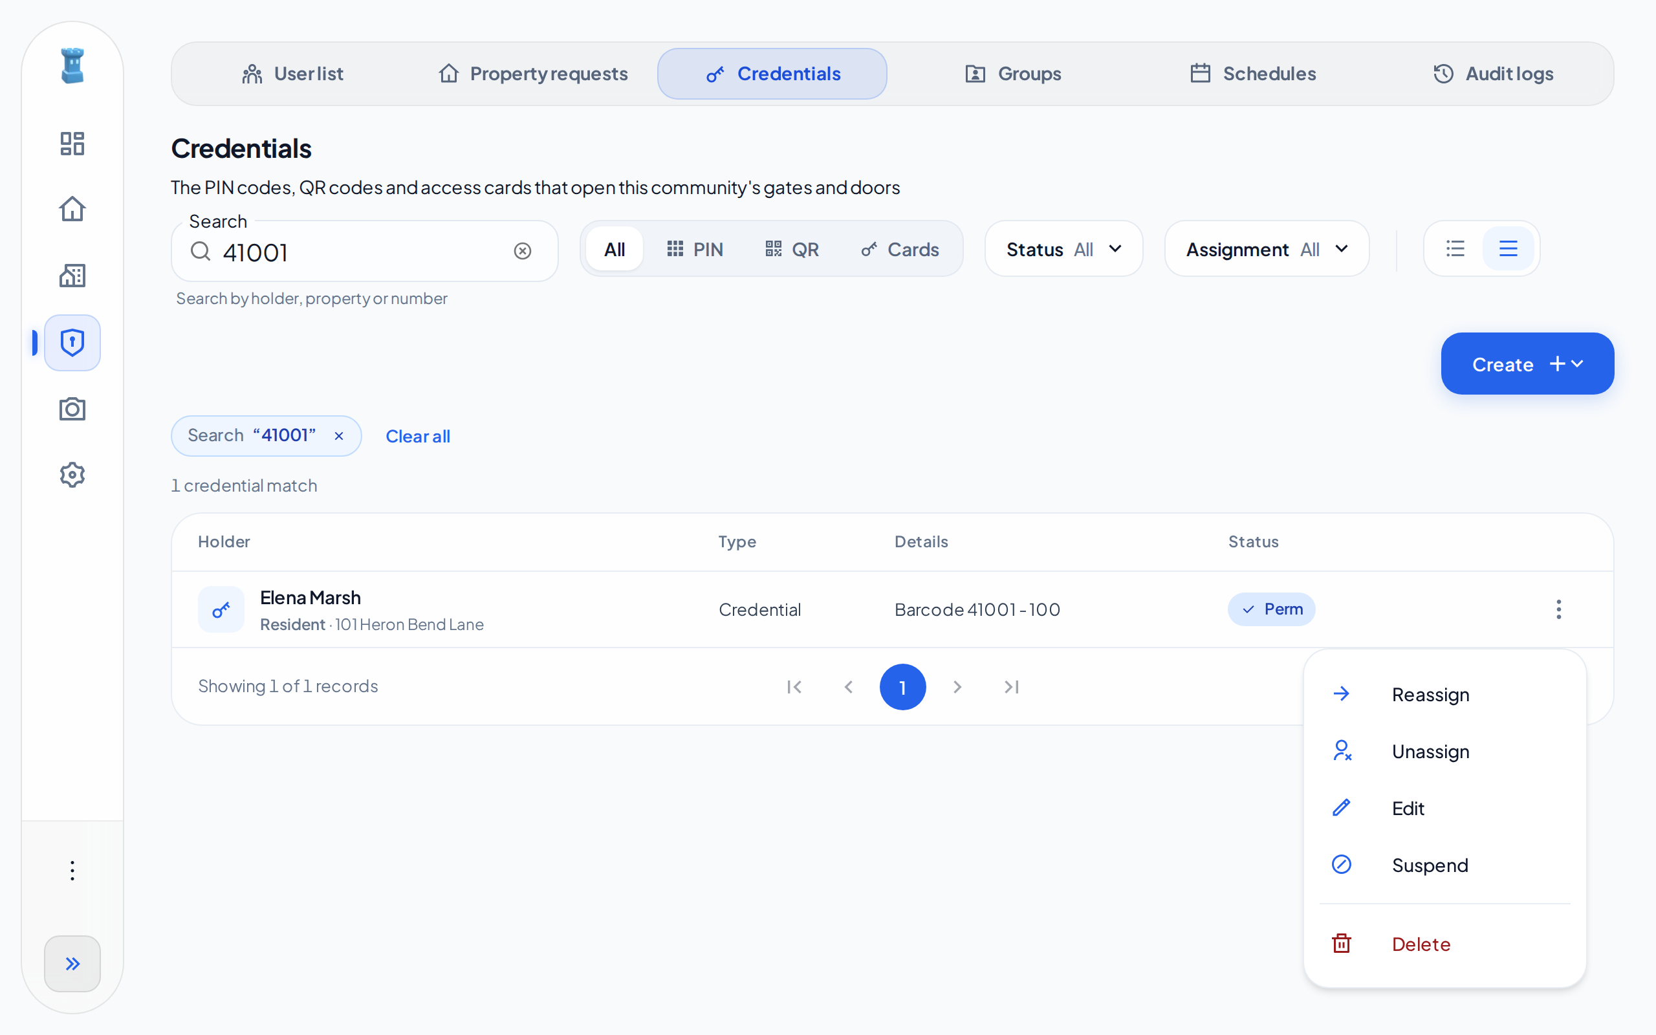Filter credentials by PIN
1656x1035 pixels.
tap(695, 249)
